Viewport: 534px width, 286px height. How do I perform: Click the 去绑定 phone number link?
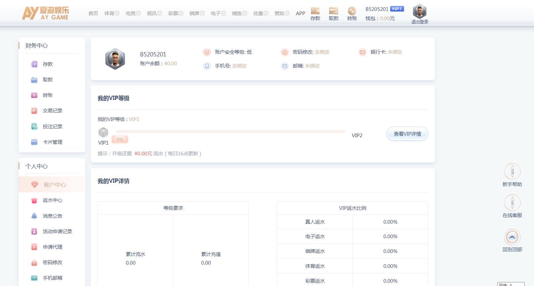tap(239, 66)
